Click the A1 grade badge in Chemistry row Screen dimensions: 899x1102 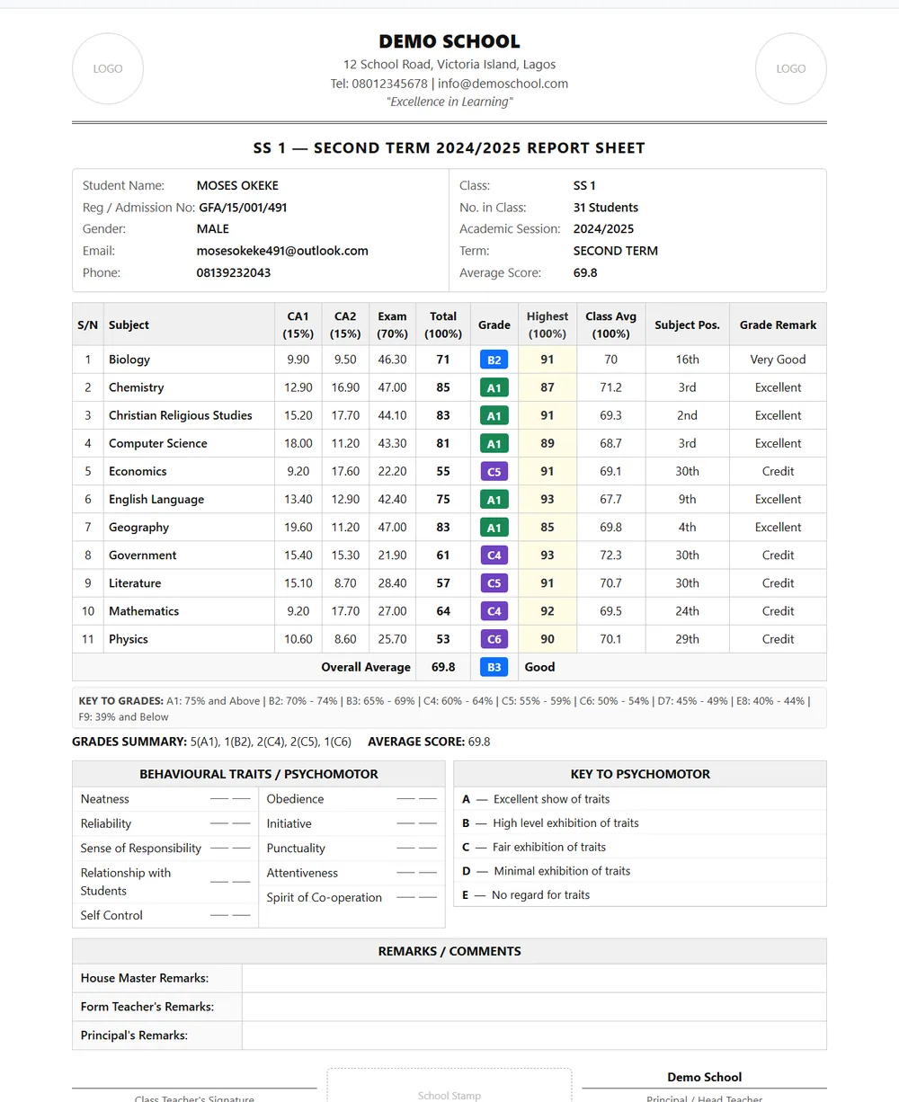click(x=494, y=387)
